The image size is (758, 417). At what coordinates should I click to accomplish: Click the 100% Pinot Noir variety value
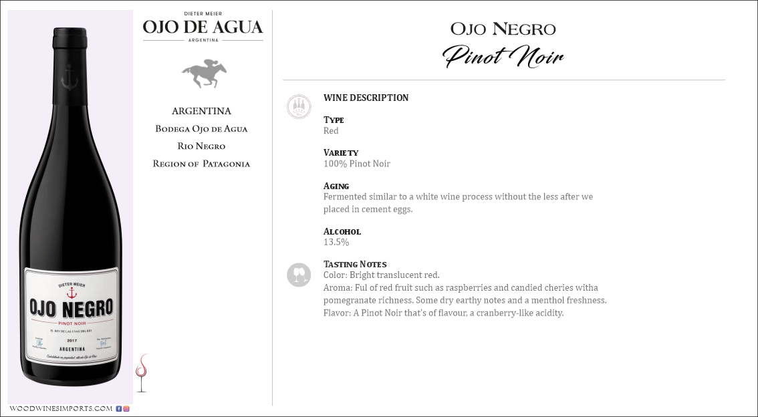click(x=356, y=164)
